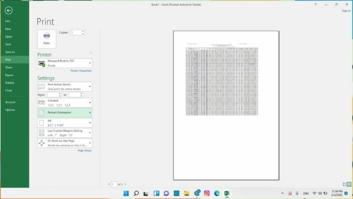The image size is (353, 199).
Task: Open taskbar Search magnifier
Action: (x=136, y=193)
